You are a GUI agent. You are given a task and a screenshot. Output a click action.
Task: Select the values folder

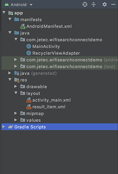34,120
